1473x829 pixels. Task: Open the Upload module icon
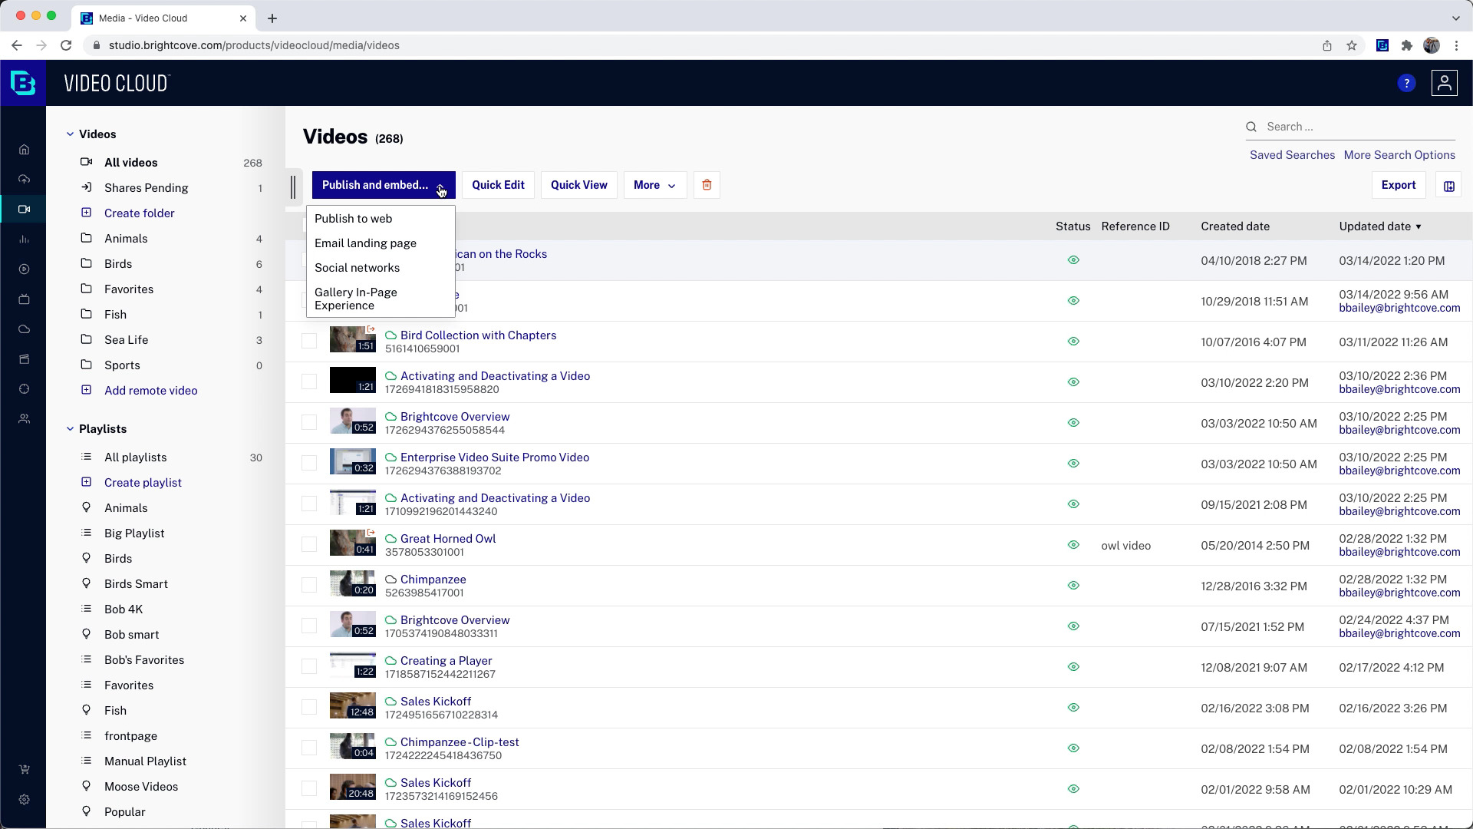[24, 180]
